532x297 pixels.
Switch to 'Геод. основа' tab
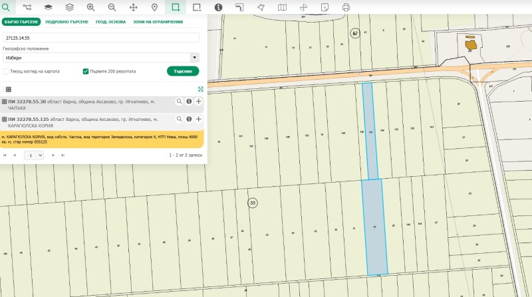click(111, 22)
